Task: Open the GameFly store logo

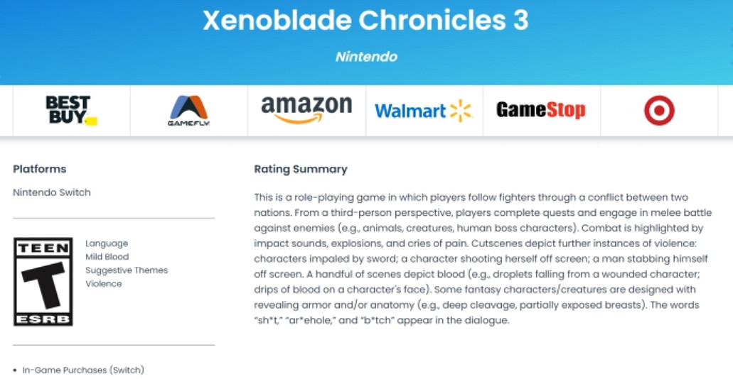Action: click(188, 111)
